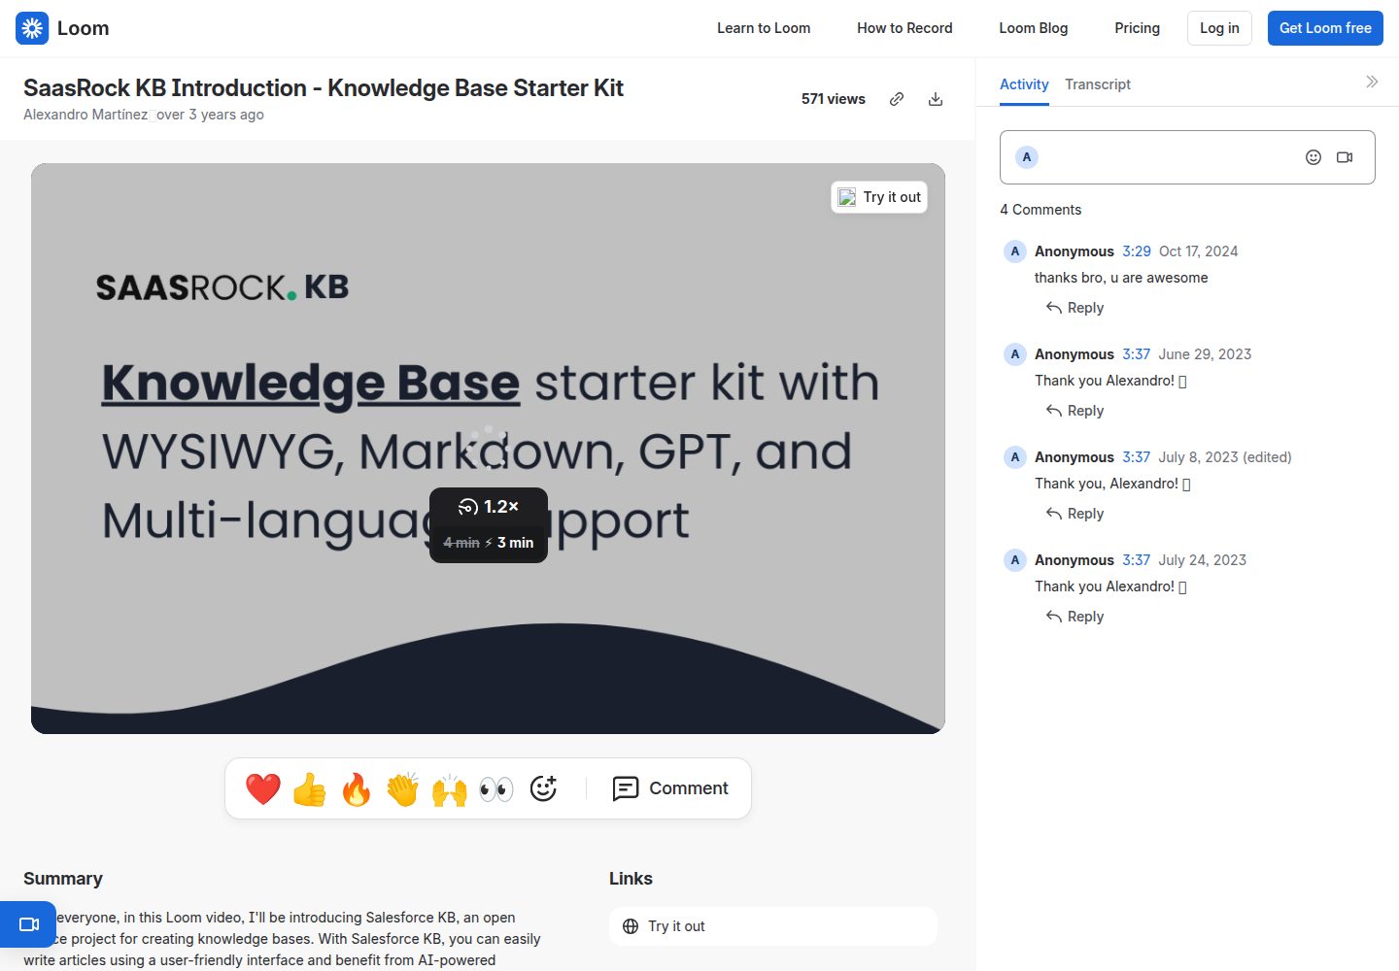Click Get Loom free button

[1325, 28]
